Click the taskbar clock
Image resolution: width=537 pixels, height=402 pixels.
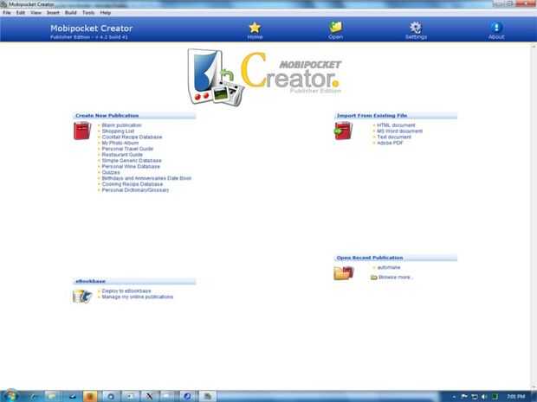tap(515, 397)
